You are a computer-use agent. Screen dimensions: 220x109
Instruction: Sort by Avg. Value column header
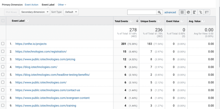pos(195,21)
